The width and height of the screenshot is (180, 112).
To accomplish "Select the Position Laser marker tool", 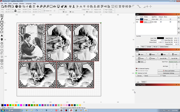I will point(2,39).
